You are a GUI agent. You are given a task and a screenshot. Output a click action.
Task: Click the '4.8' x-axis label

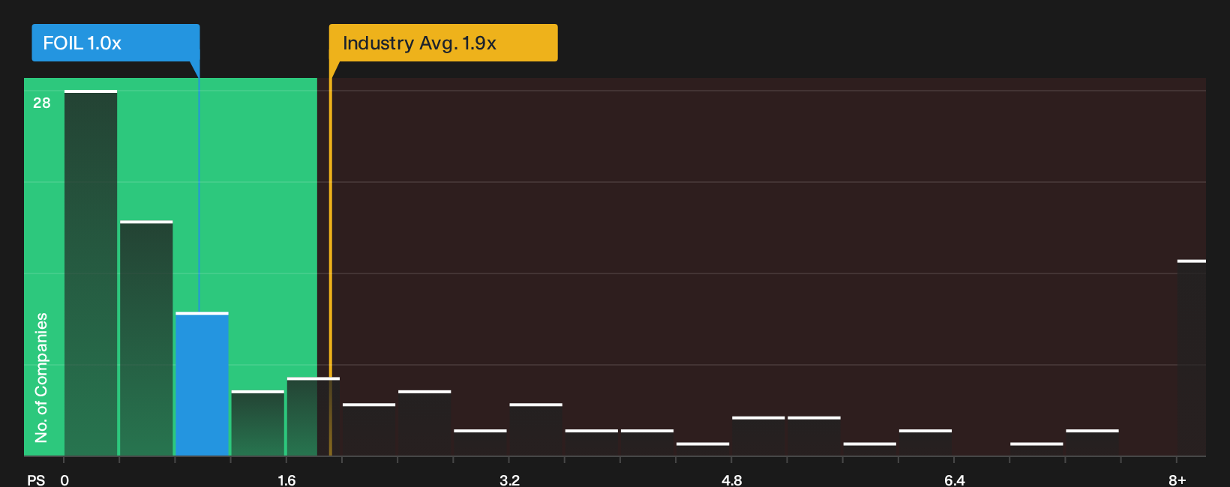[732, 480]
